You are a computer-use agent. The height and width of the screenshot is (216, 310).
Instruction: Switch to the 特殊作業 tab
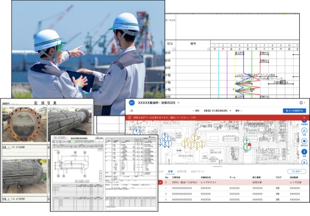pyautogui.click(x=182, y=172)
